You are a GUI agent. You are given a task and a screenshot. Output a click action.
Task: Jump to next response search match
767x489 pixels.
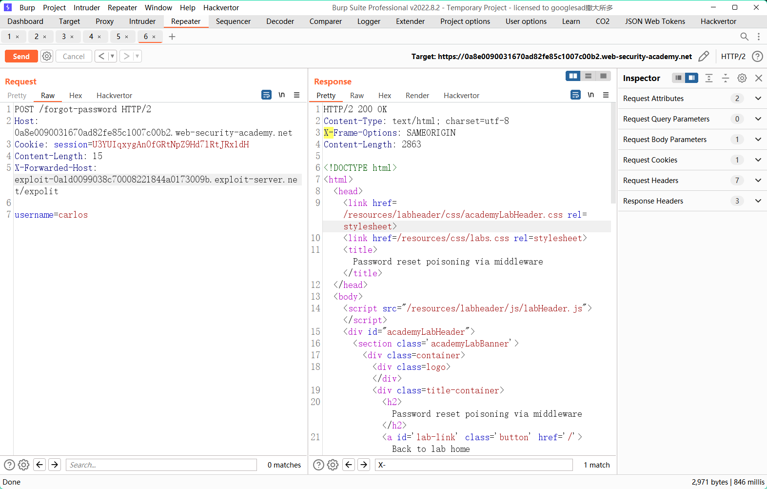coord(364,465)
